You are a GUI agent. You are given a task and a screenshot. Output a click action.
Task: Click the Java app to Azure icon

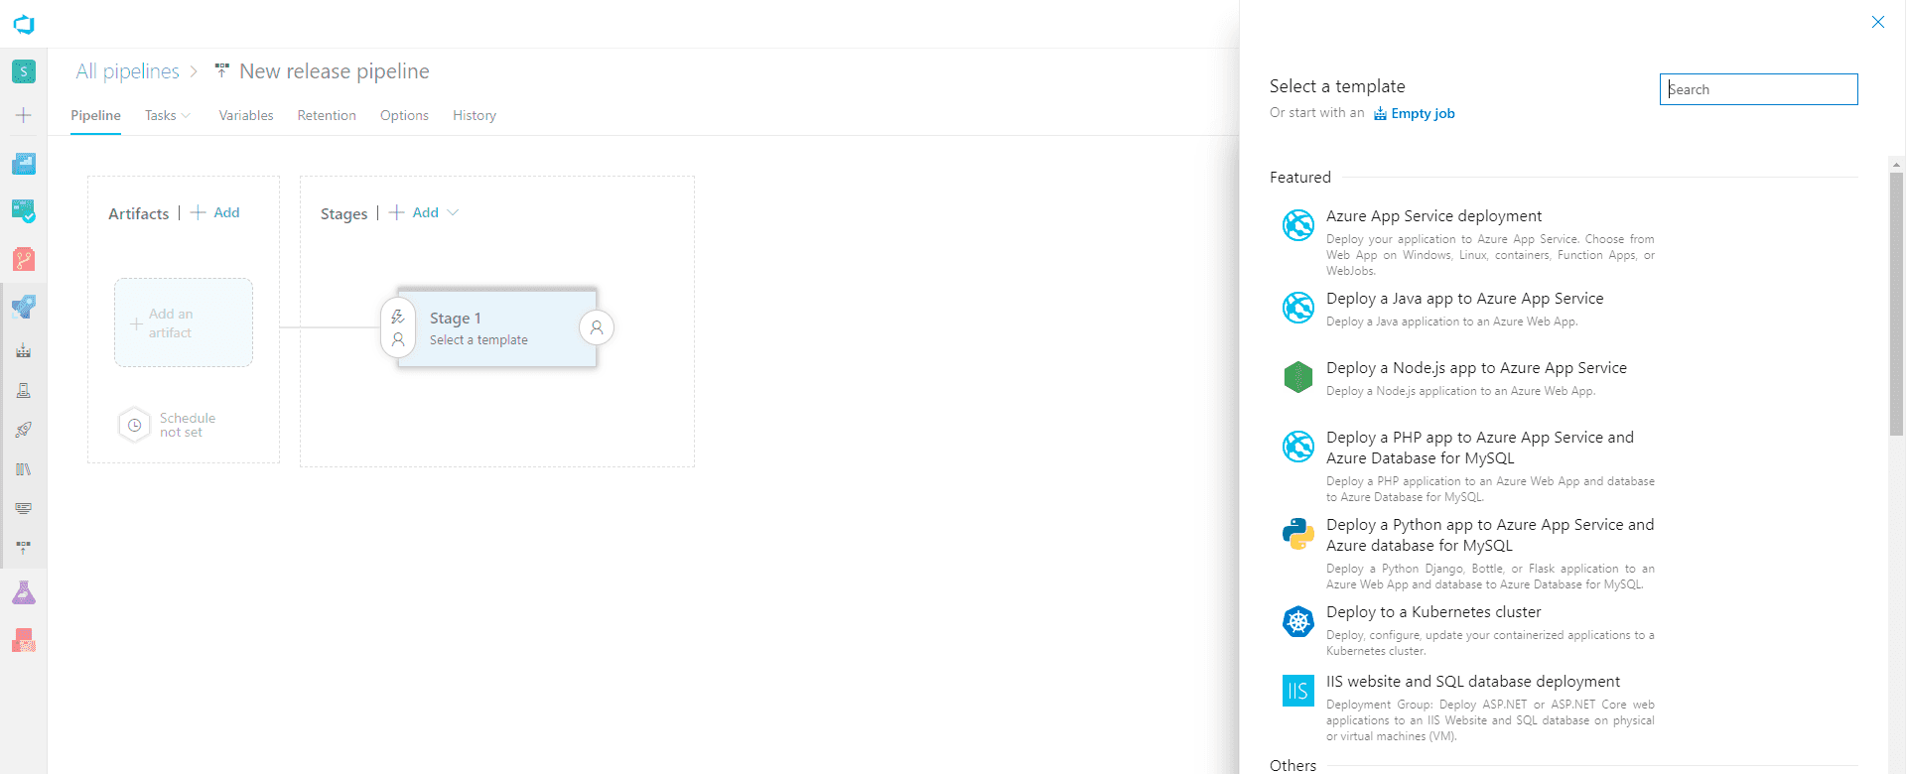tap(1297, 308)
